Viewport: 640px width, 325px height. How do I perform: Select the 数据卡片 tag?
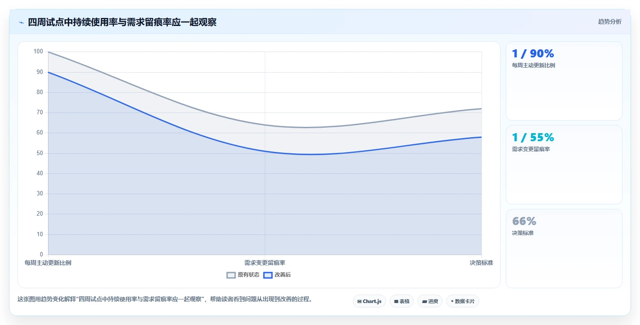(463, 301)
